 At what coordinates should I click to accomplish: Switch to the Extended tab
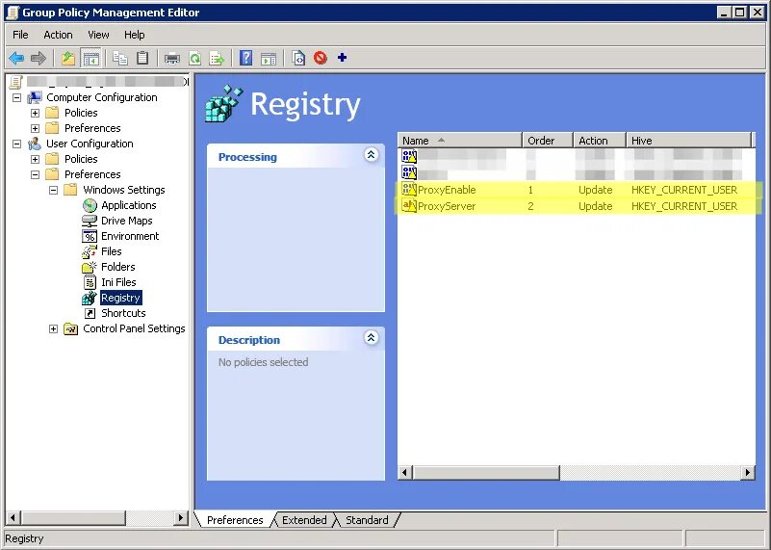[x=304, y=520]
